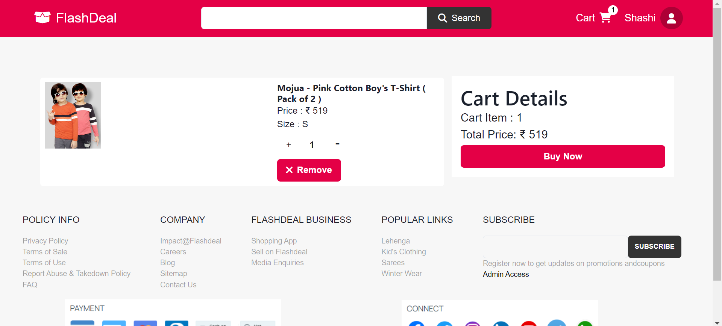Click the scrollbar up arrow
The image size is (722, 326).
click(717, 3)
